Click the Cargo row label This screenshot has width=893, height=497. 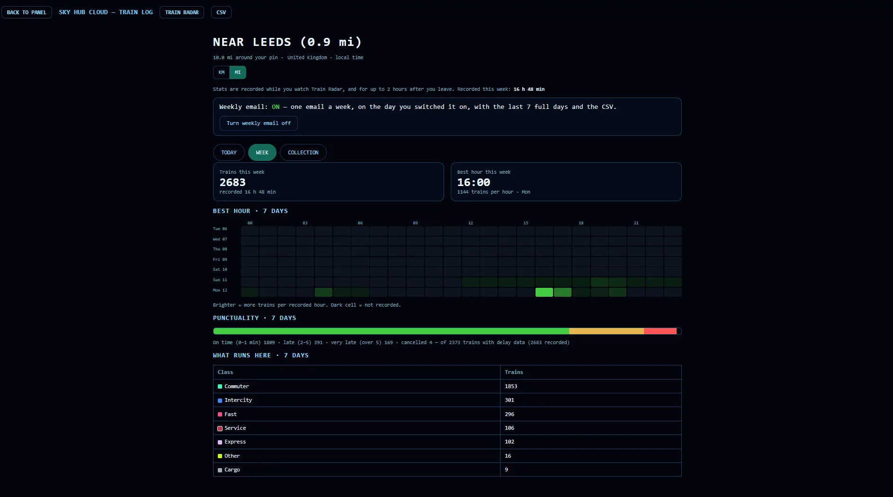coord(232,470)
